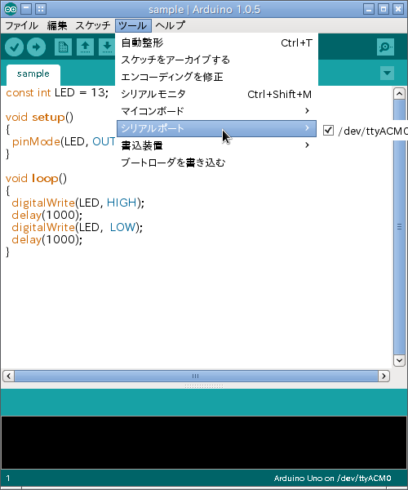Image resolution: width=408 pixels, height=490 pixels.
Task: Expand the マイコンボード submenu
Action: (x=216, y=111)
